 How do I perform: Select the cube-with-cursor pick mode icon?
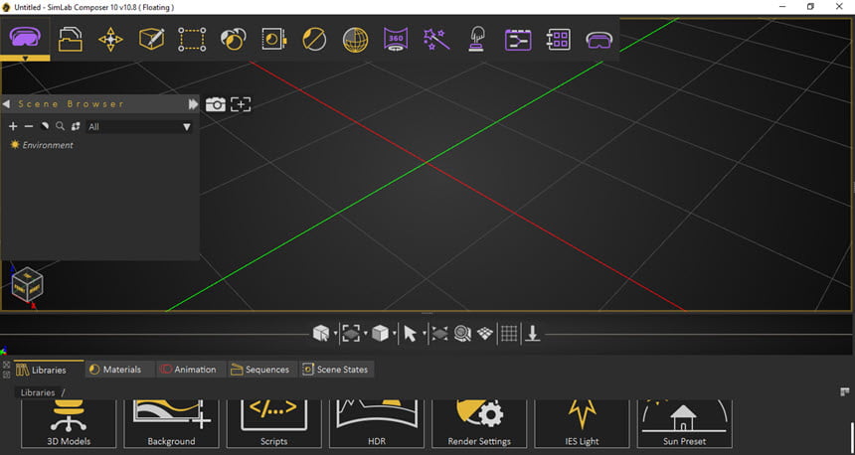[x=321, y=333]
